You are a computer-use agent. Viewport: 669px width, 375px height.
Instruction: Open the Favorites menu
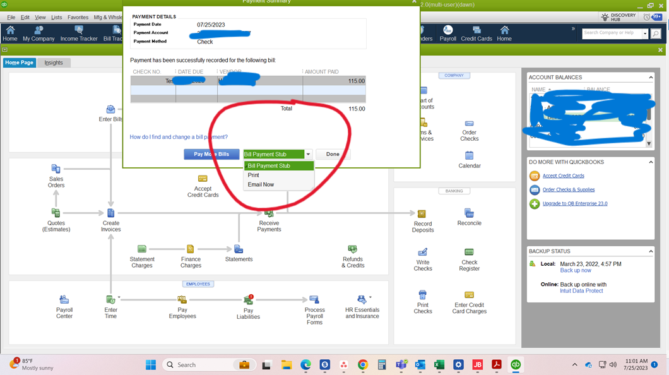coord(78,17)
